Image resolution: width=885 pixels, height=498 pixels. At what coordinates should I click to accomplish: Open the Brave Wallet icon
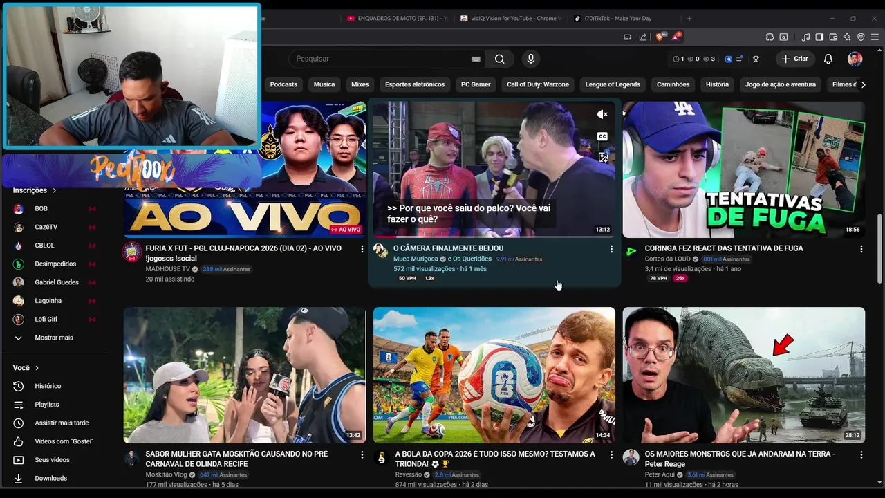[833, 37]
